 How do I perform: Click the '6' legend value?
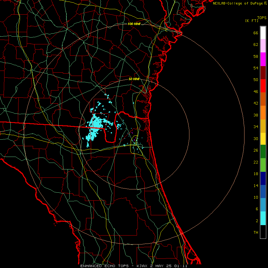pyautogui.click(x=257, y=209)
